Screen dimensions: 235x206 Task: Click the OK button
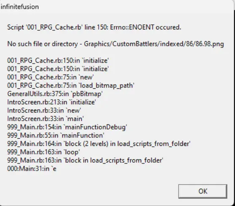click(203, 191)
